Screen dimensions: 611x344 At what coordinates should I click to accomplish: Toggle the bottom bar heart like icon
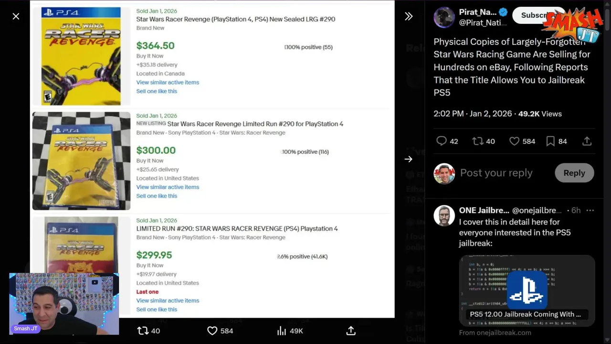tap(212, 331)
